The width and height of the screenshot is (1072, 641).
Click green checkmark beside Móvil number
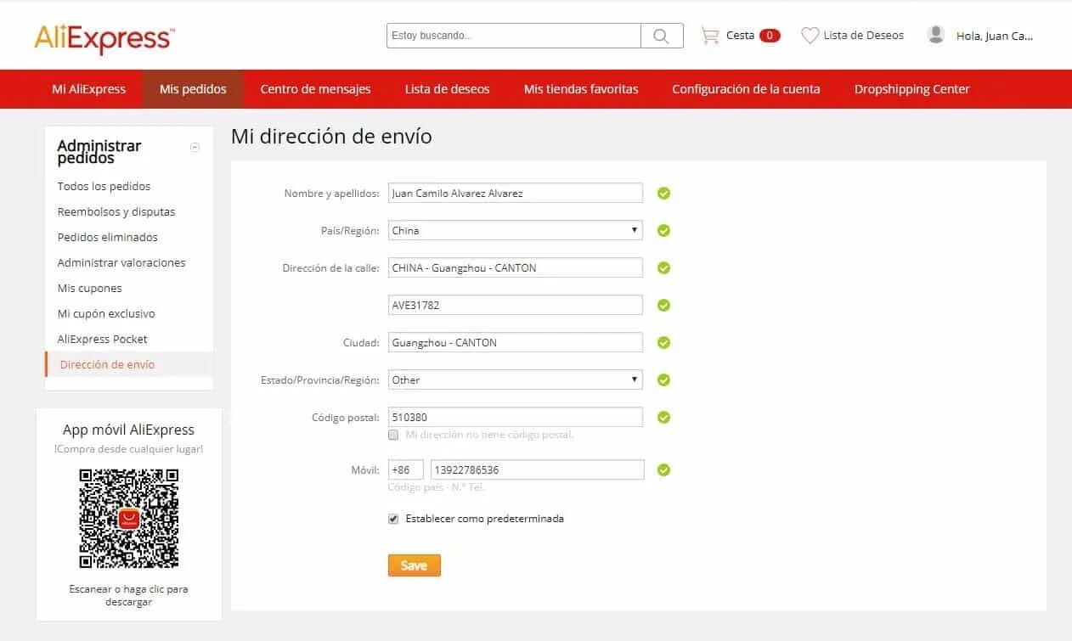click(x=664, y=470)
